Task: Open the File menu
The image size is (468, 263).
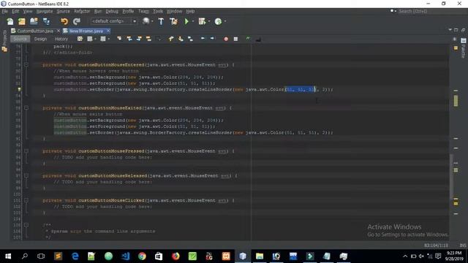Action: [x=5, y=12]
